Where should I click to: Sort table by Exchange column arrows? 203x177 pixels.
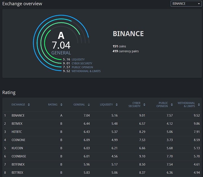pos(29,105)
